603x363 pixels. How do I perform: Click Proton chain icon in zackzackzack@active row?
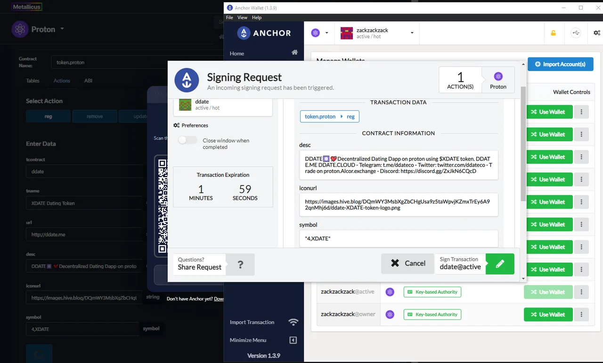390,292
